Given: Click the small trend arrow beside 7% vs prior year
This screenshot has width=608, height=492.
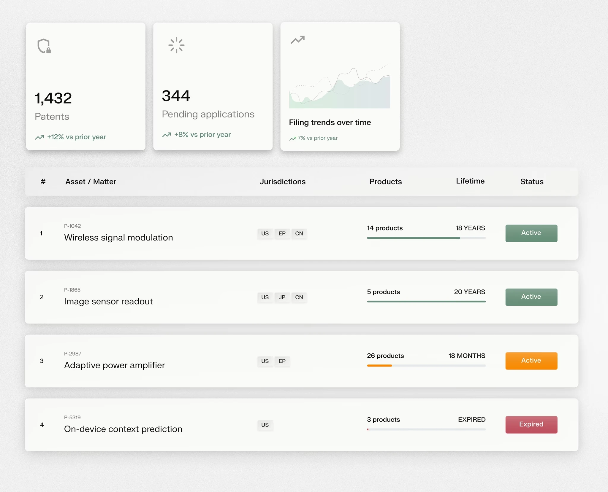Looking at the screenshot, I should click(x=293, y=138).
